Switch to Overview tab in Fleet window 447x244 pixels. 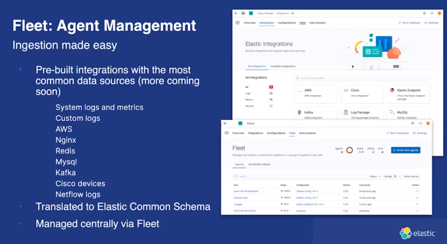238,133
